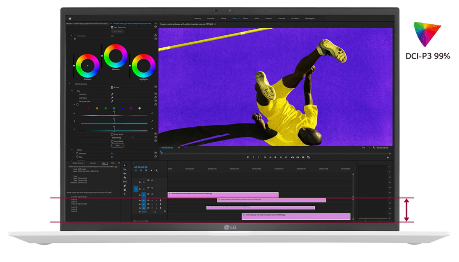The width and height of the screenshot is (459, 262).
Task: Select the Slip tool
Action: point(125,182)
